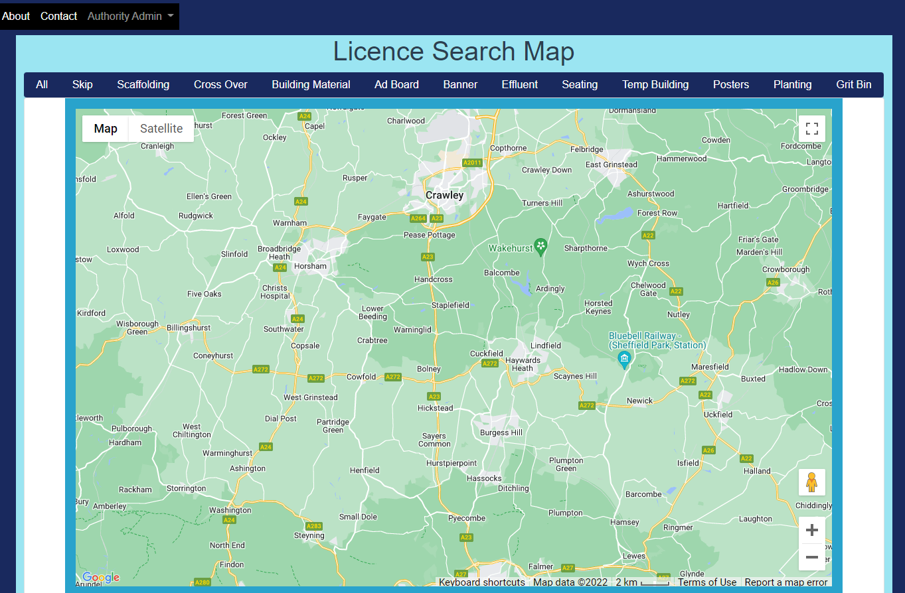Switch back to Map view

click(x=105, y=129)
